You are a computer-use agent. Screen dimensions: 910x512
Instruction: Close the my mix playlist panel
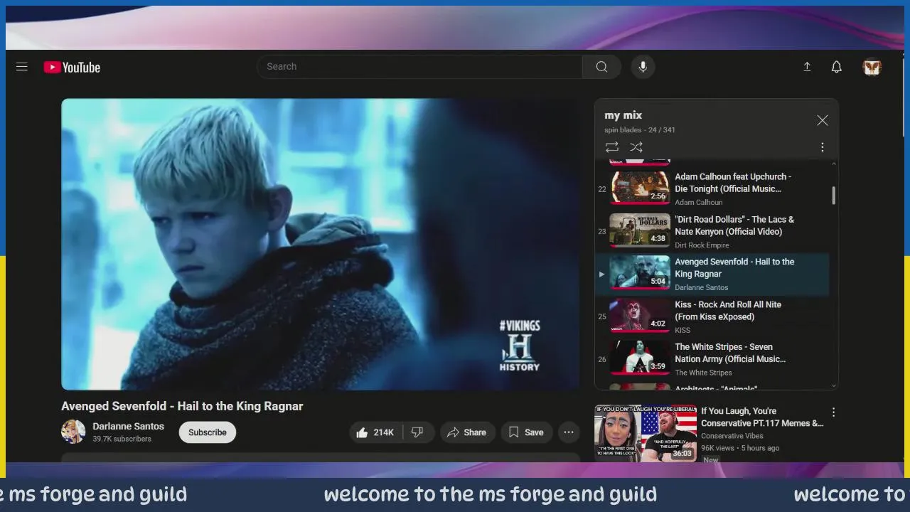point(823,121)
